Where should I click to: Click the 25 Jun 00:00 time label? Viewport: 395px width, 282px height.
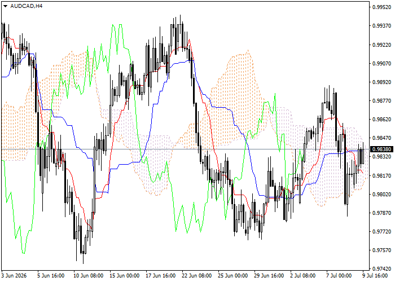click(233, 276)
